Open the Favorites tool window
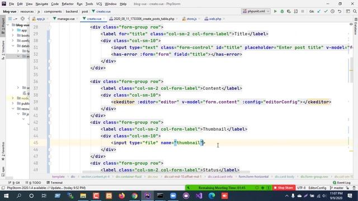 3,151
